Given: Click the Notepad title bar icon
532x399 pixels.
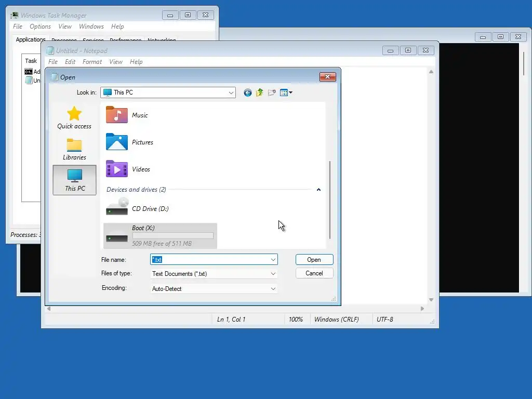Looking at the screenshot, I should [50, 50].
